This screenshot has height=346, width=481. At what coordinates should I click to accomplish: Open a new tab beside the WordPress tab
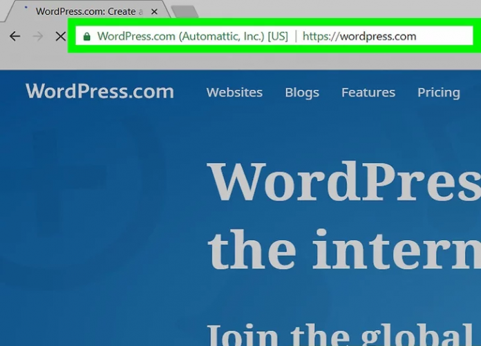(184, 12)
